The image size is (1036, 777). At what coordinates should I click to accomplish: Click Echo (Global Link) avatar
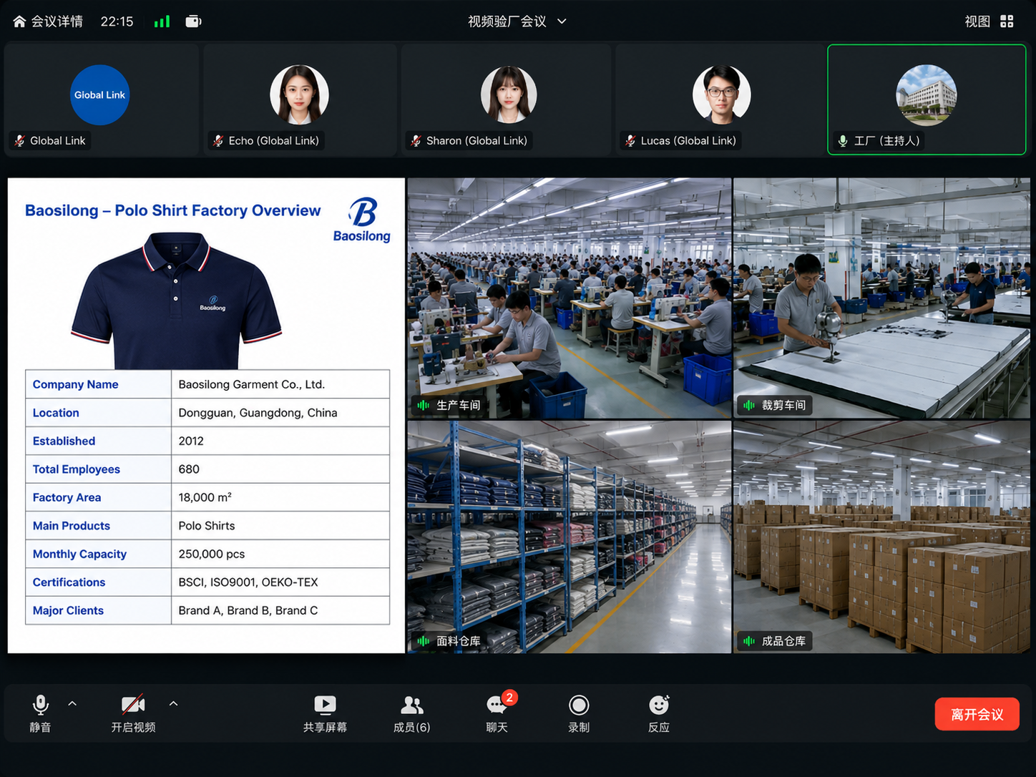tap(299, 95)
